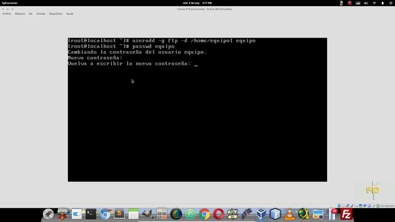
Task: Open the image viewer icon in dock
Action: [x=318, y=215]
